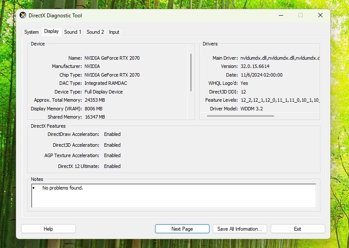This screenshot has width=349, height=248.
Task: Click the DirectX Diagnostic Tool title icon
Action: [x=23, y=15]
